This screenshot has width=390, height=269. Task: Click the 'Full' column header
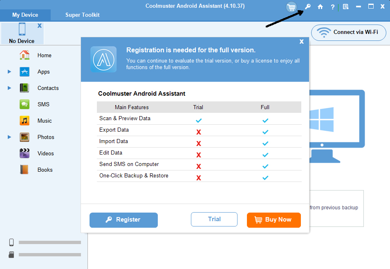pyautogui.click(x=265, y=107)
